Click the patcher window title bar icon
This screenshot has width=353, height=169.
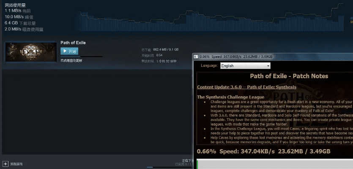(x=196, y=57)
